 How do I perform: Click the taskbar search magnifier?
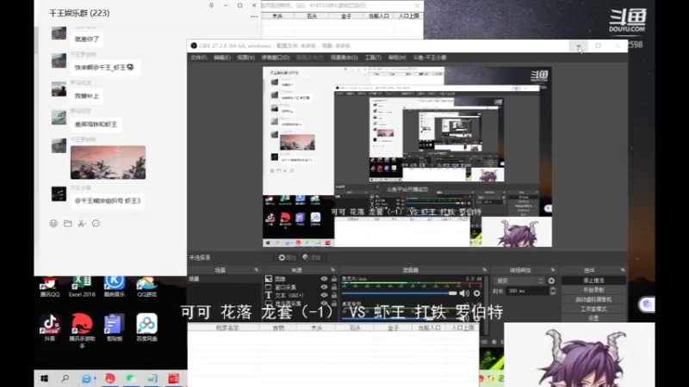pos(65,378)
